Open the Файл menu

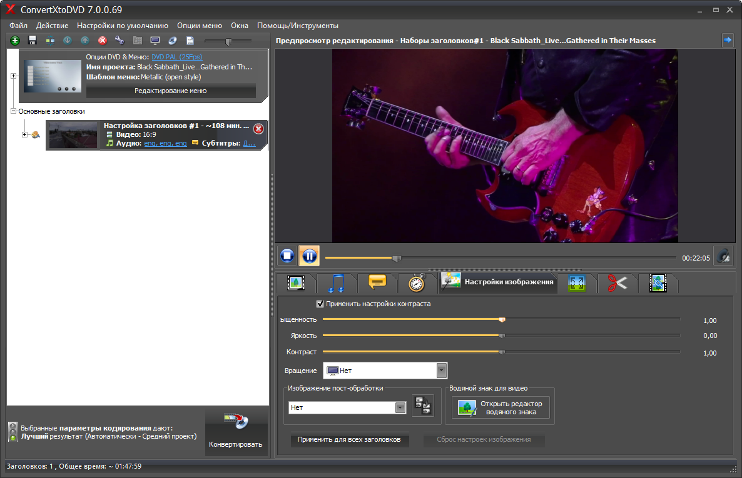pyautogui.click(x=18, y=26)
